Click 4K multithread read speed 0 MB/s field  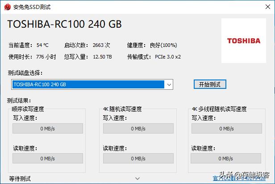(x=226, y=159)
